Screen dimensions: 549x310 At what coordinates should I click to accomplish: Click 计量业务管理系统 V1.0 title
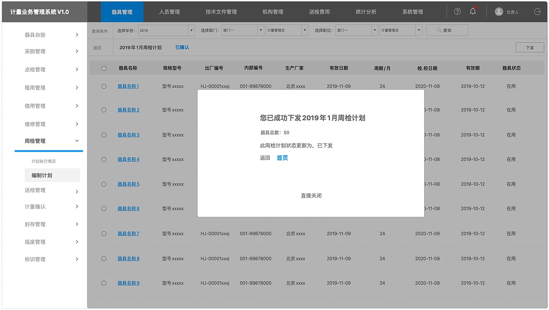(39, 12)
